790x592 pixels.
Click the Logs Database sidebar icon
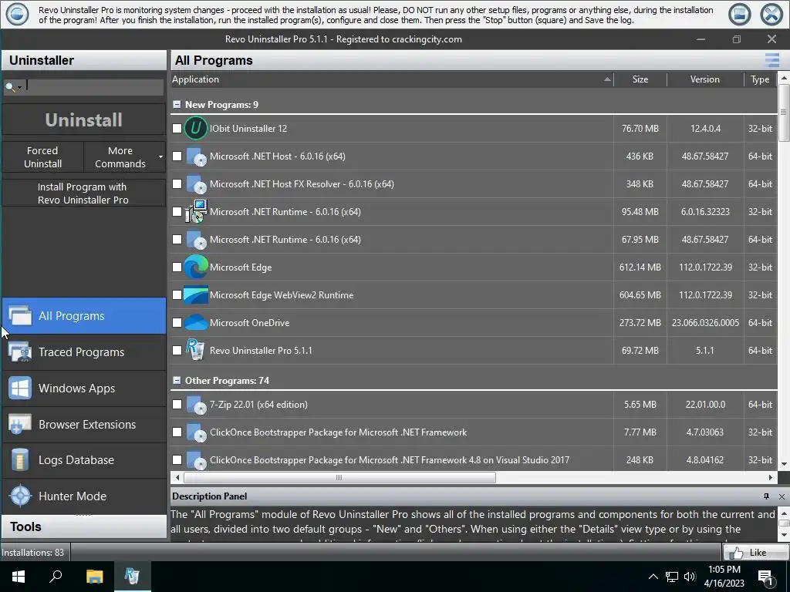click(20, 460)
